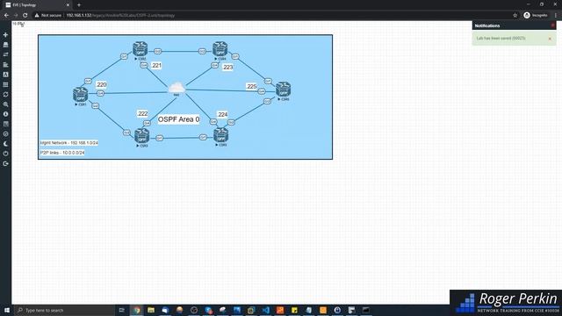
Task: Click the P2P links 10.0.0.0/24 label
Action: [62, 153]
